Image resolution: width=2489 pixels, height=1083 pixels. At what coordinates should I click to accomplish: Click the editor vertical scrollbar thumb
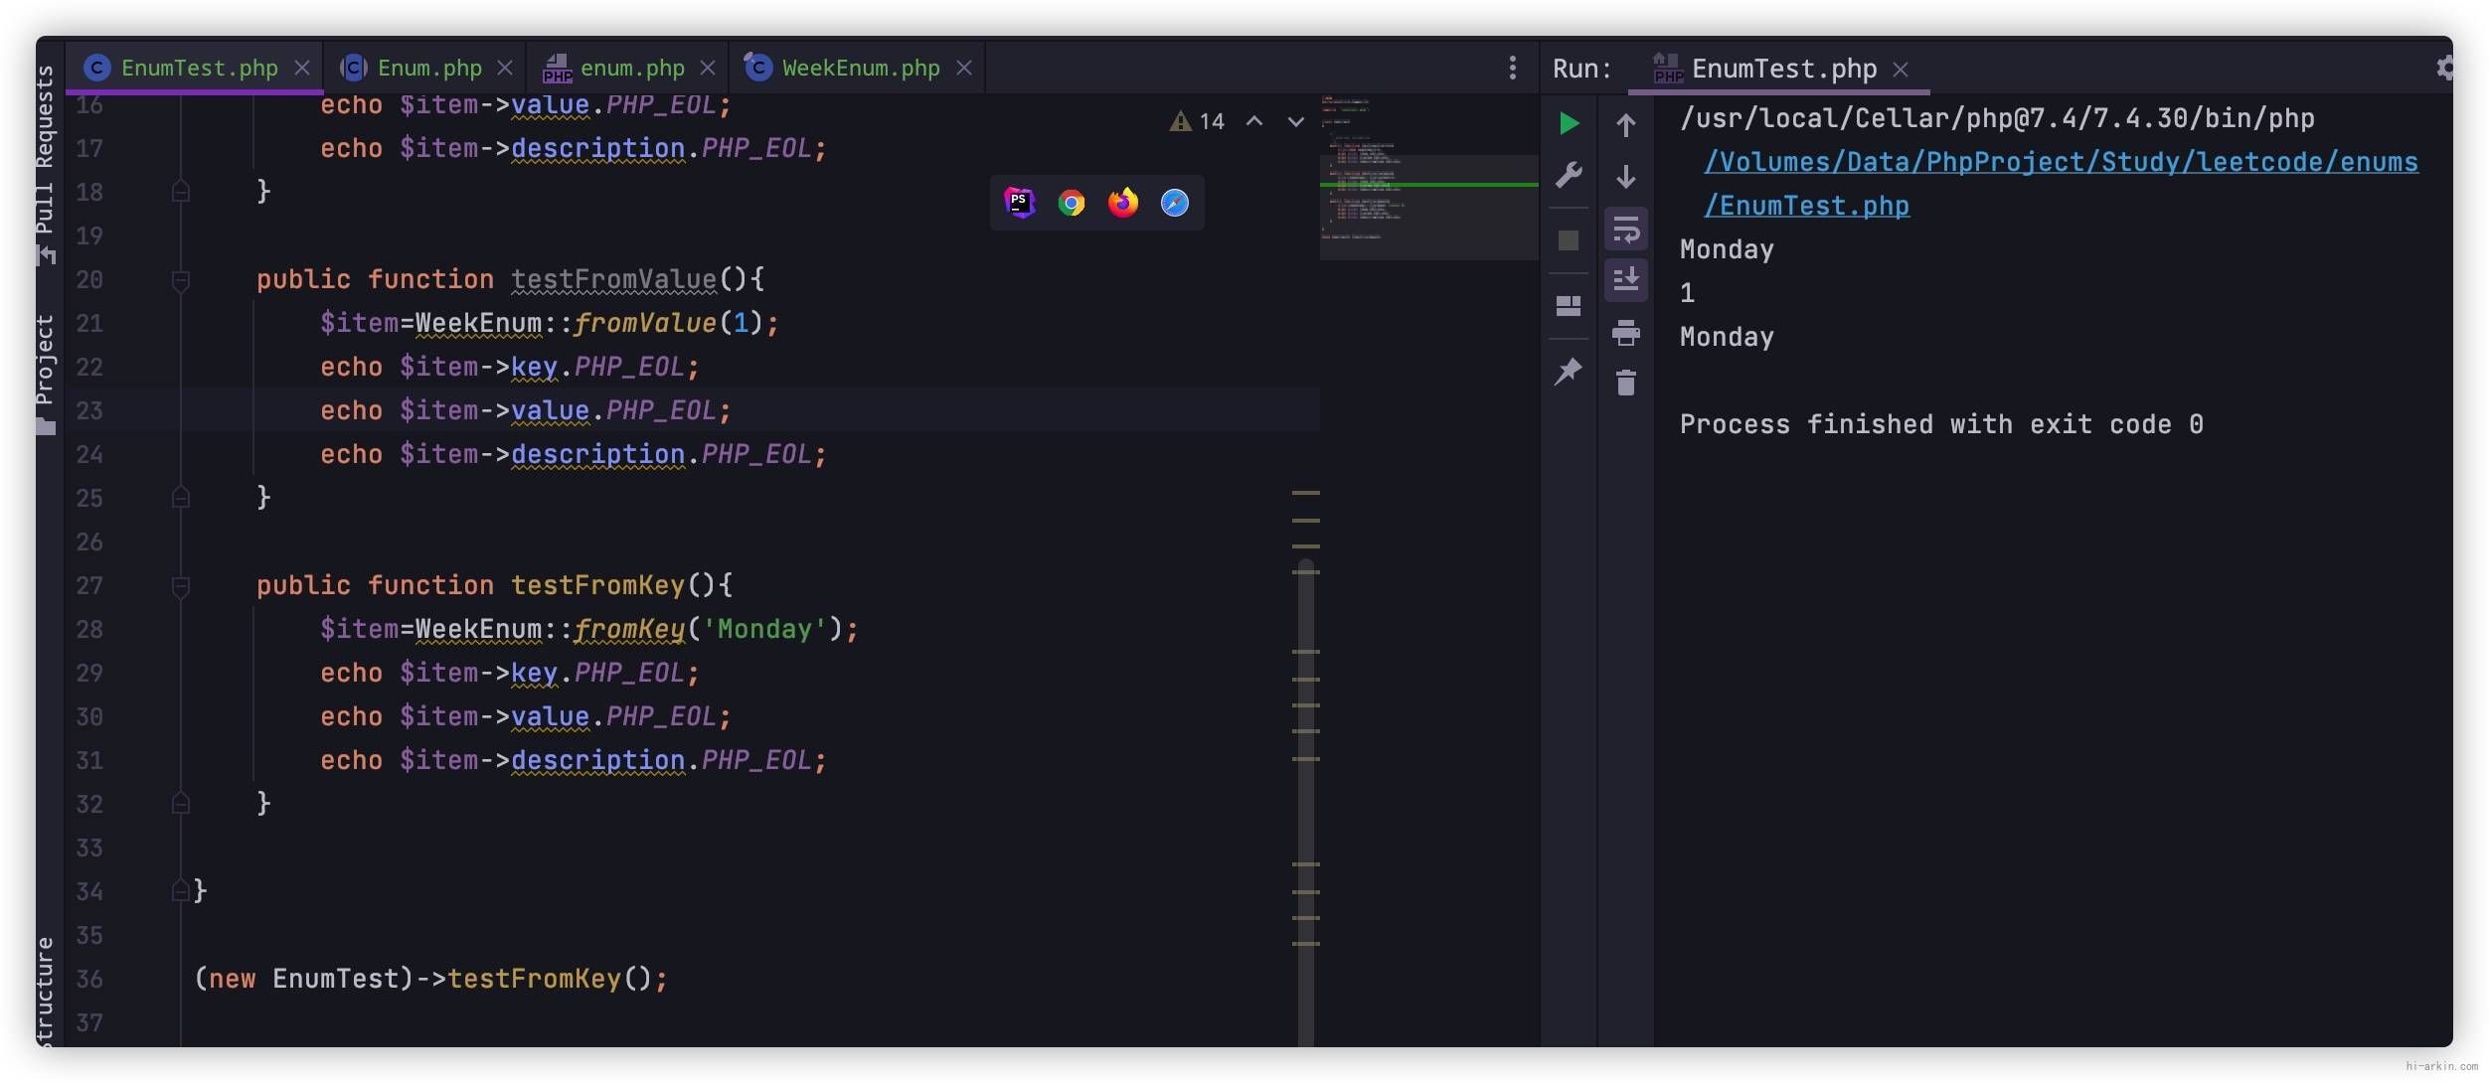point(1306,803)
